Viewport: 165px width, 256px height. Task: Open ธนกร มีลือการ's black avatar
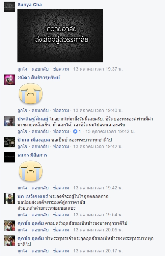[10, 157]
